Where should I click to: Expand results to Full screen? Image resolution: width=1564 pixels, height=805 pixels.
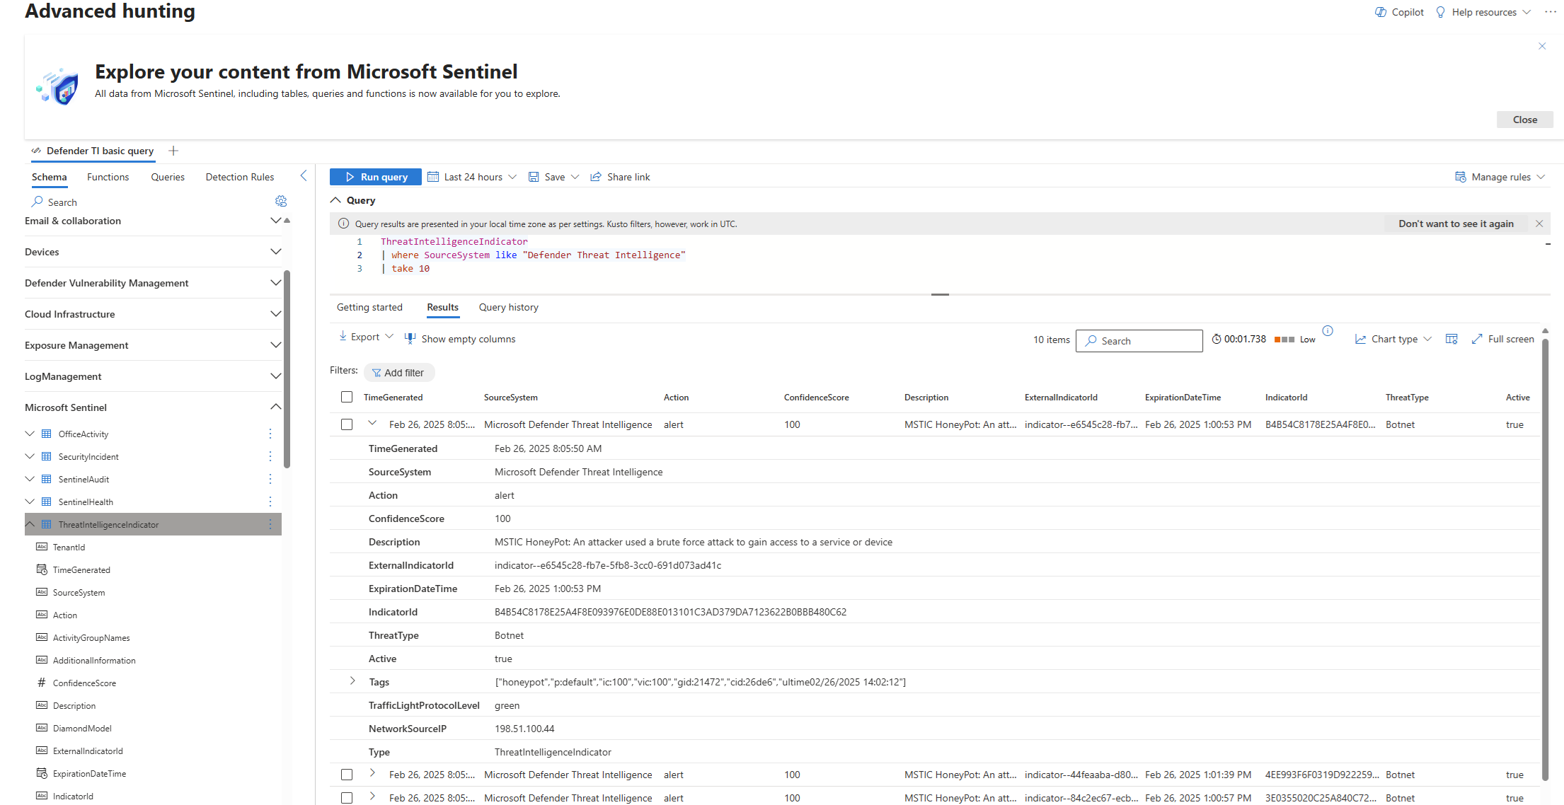tap(1503, 340)
